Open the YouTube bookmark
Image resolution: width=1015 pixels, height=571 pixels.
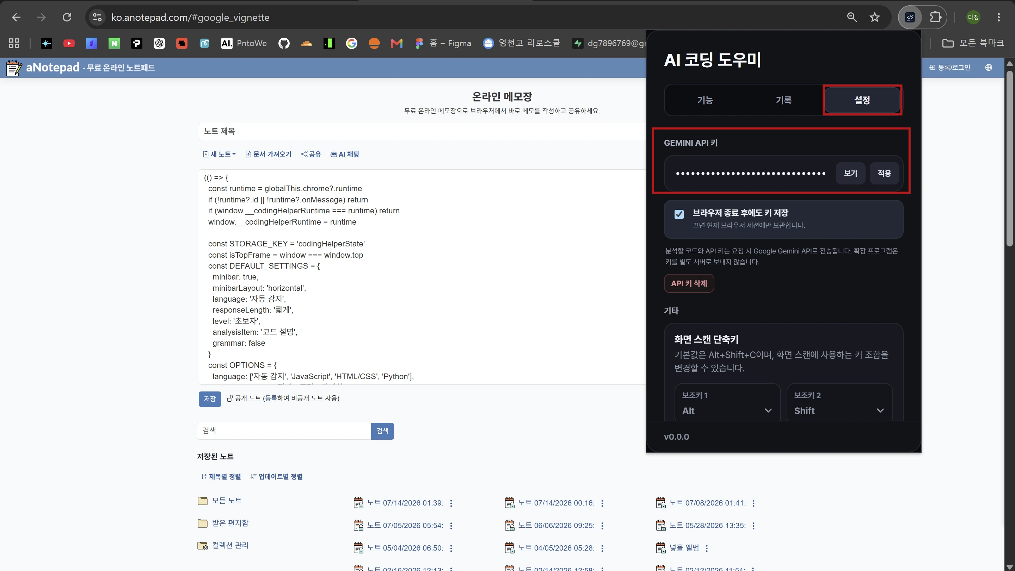[69, 43]
